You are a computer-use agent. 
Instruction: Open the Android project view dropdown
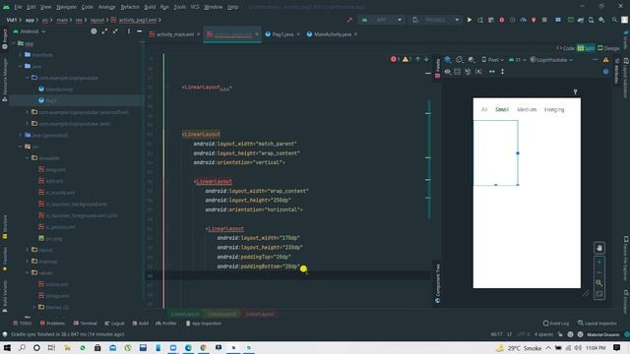(30, 31)
